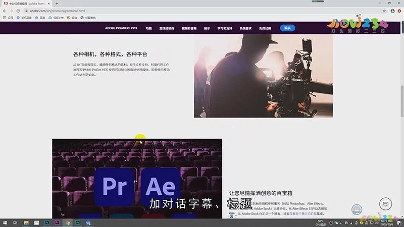
Task: Open the 系统要求 navigation item
Action: point(245,28)
